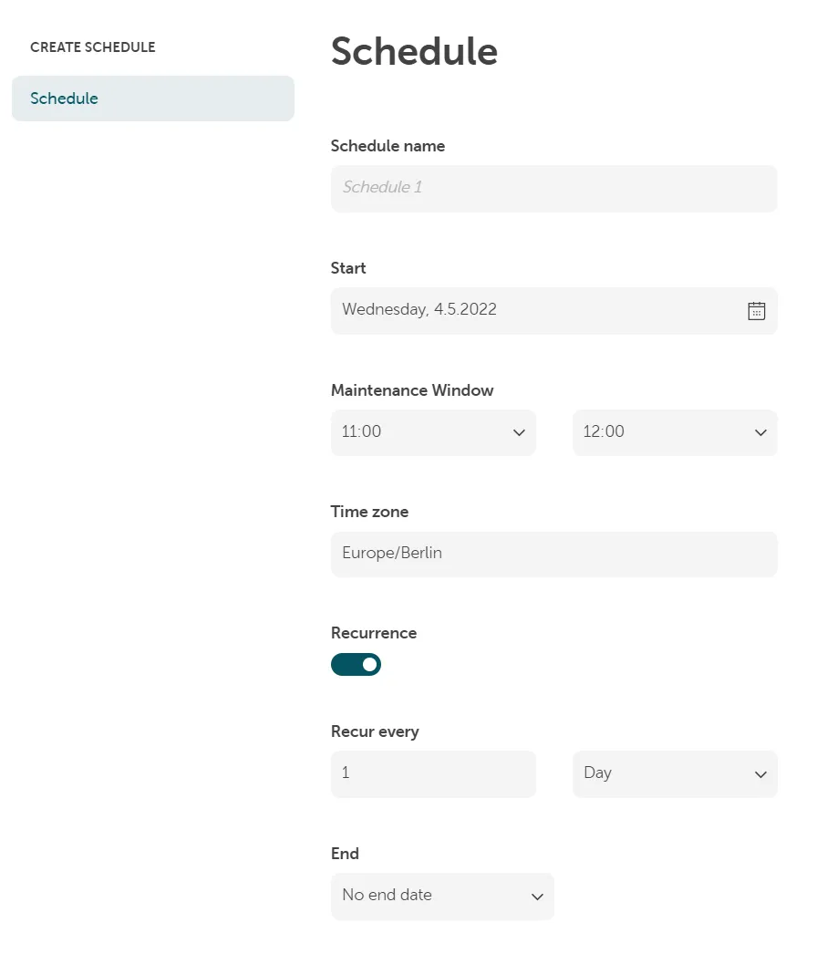Open the End dropdown showing No end date
Viewport: 837px width, 954px height.
[x=442, y=896]
